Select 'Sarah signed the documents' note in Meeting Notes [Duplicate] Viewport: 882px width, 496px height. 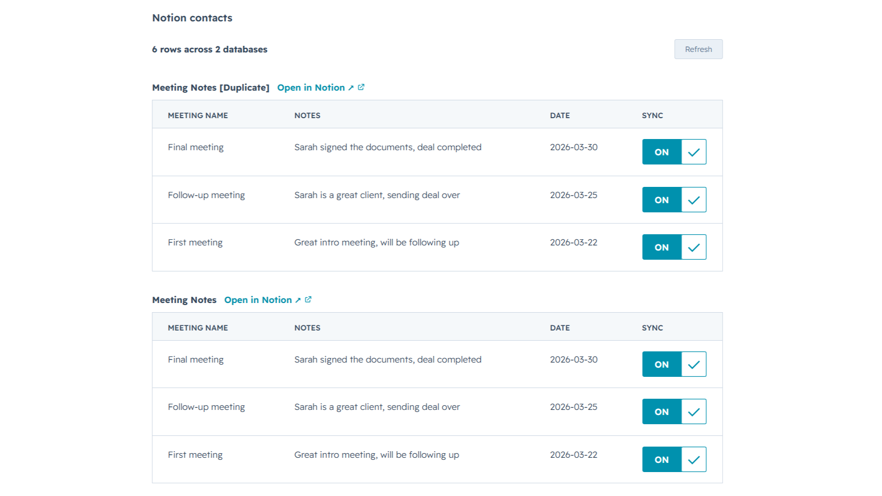click(x=388, y=147)
